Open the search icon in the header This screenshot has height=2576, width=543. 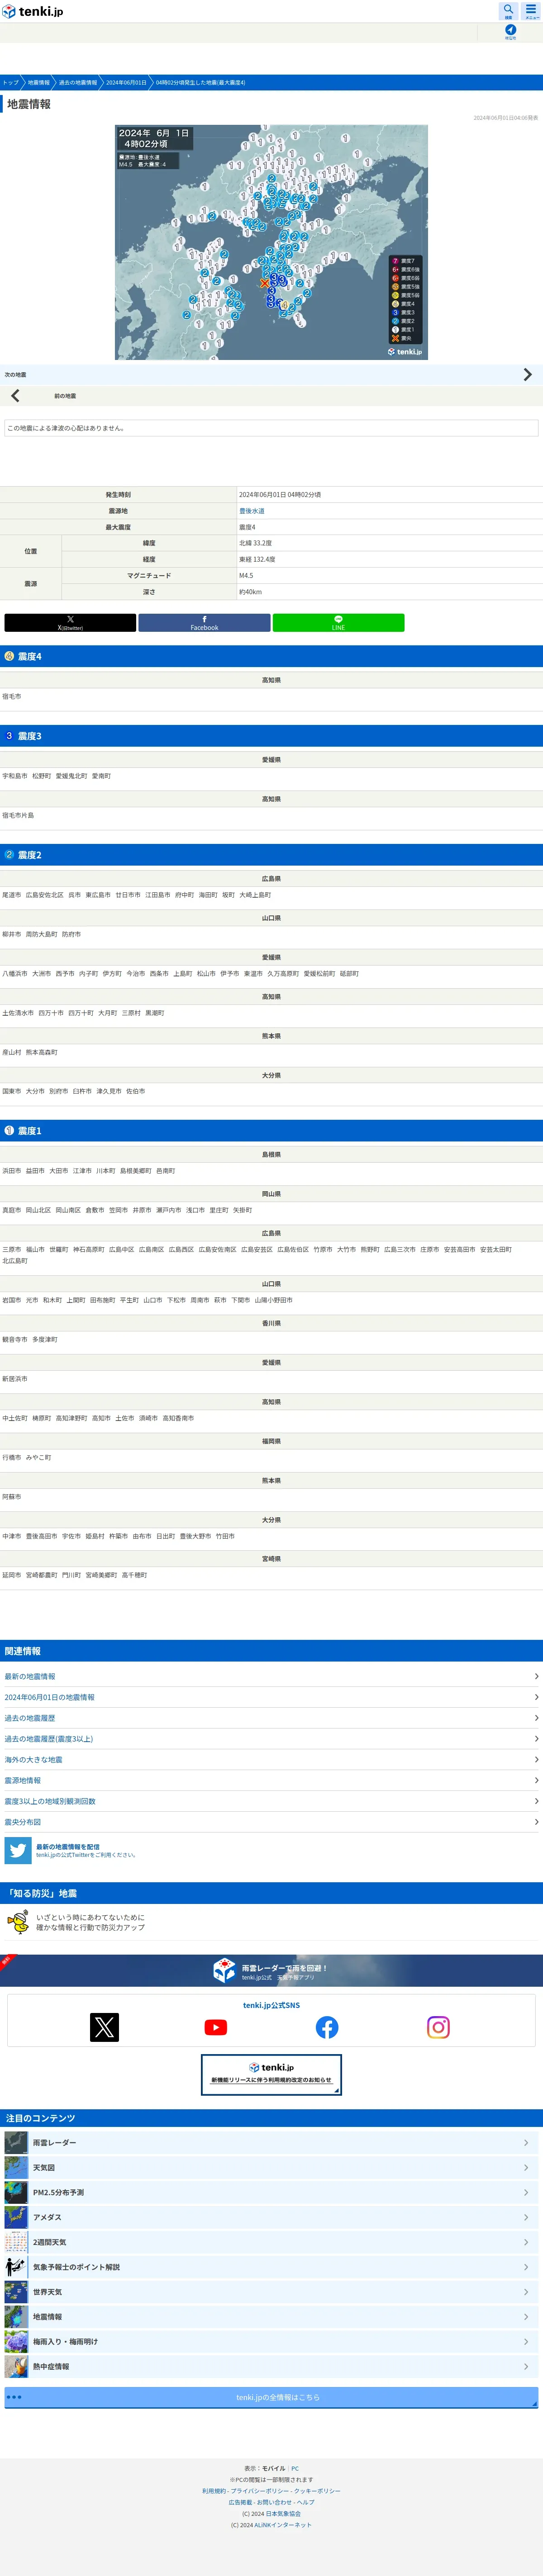(x=508, y=11)
